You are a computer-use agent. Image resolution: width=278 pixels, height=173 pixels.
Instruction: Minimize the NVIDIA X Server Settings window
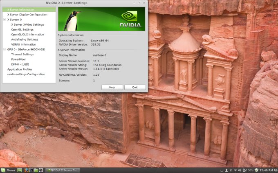[x=134, y=3]
